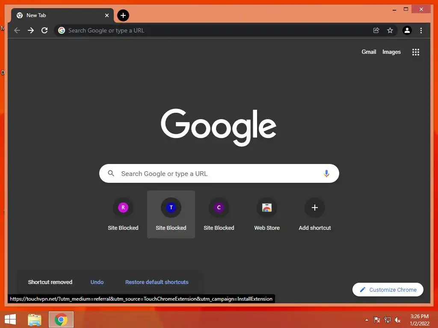Viewport: 438px width, 328px height.
Task: Open the Action Center flag icon
Action: point(377,320)
